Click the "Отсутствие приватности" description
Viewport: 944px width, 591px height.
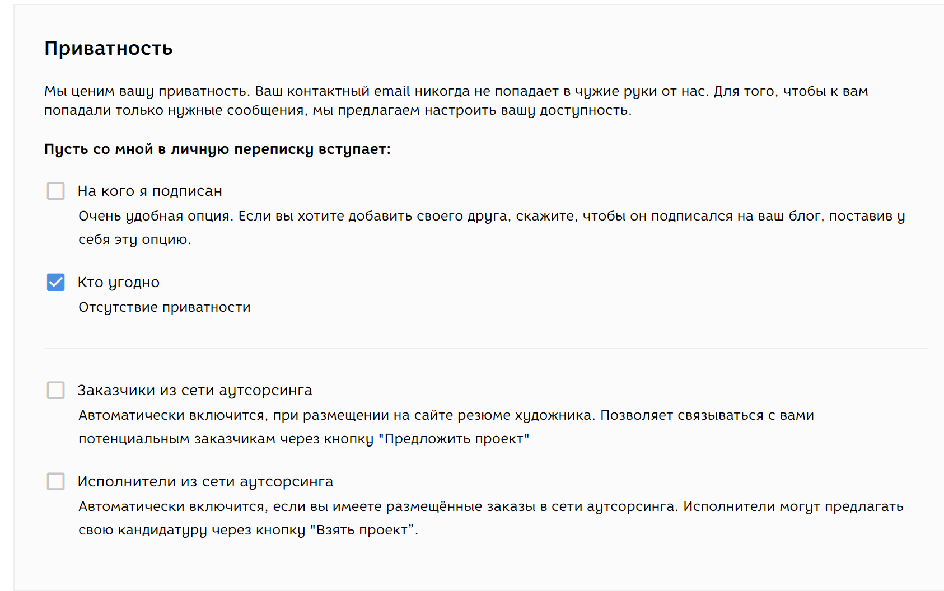pos(164,307)
